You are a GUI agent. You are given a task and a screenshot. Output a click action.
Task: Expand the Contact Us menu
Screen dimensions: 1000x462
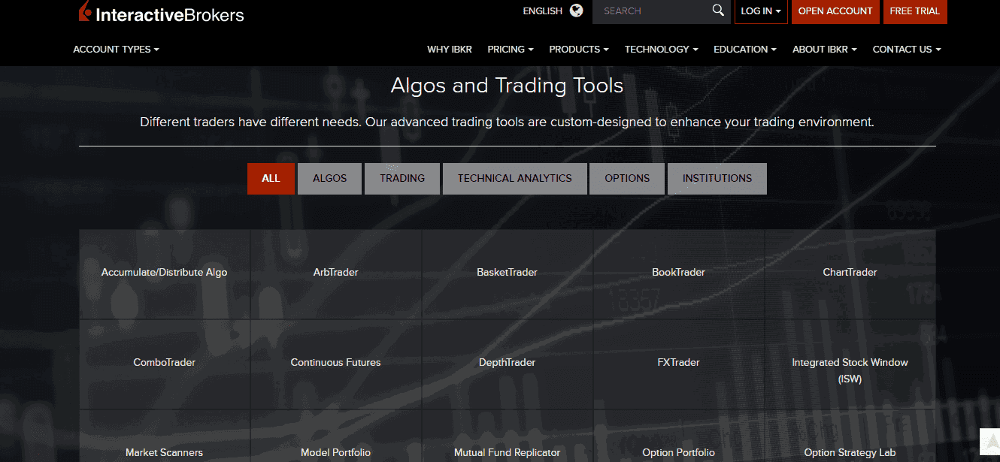pos(907,50)
